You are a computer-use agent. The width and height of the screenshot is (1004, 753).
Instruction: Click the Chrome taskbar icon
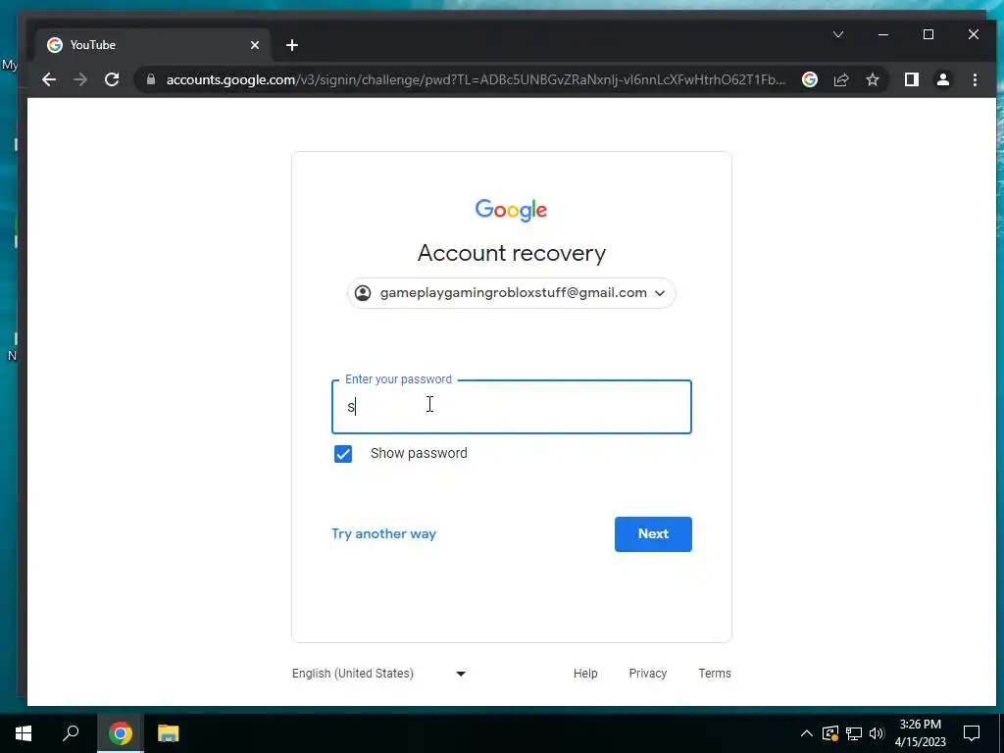point(121,733)
